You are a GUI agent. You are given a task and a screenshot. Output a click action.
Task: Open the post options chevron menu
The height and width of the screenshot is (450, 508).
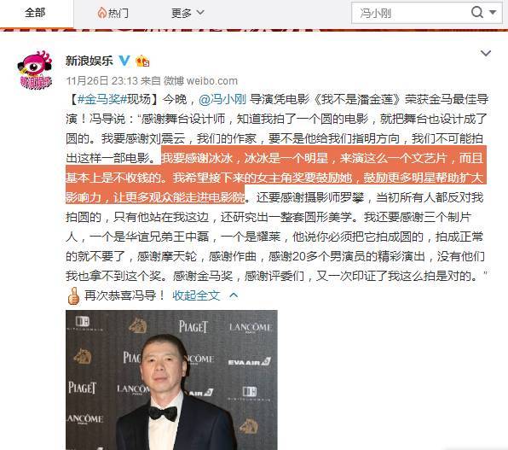click(x=485, y=53)
